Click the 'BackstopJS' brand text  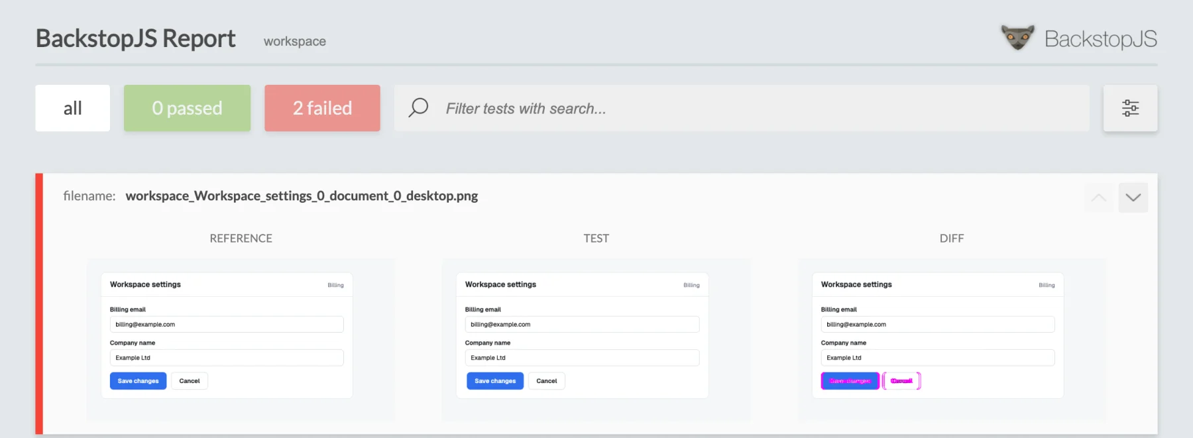(x=1101, y=39)
